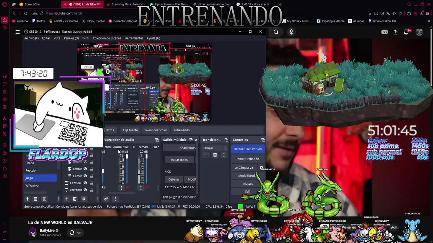Open YouTube hamburger guide menu
This screenshot has width=433, height=243.
[18, 32]
